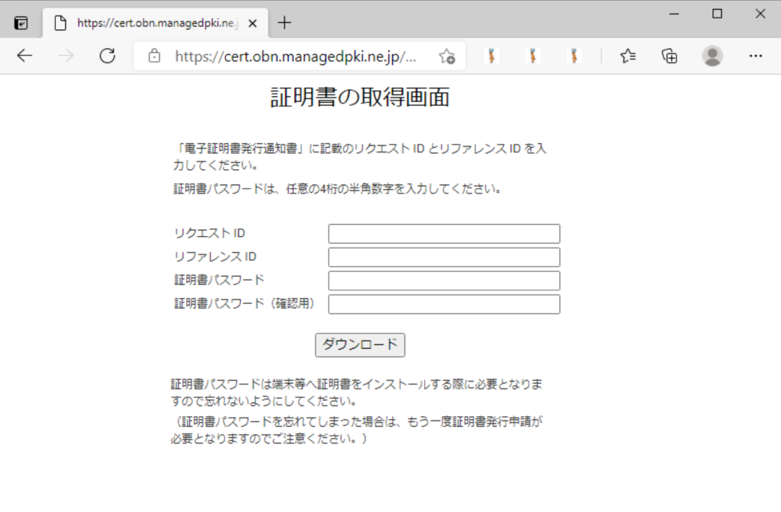The image size is (781, 512).
Task: Add this page to favorites
Action: [447, 56]
